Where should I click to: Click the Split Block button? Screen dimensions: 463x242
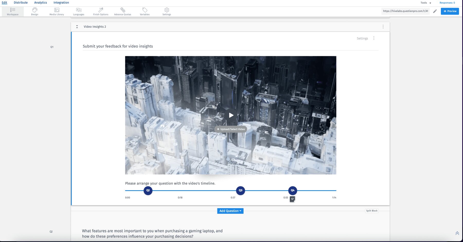click(372, 210)
